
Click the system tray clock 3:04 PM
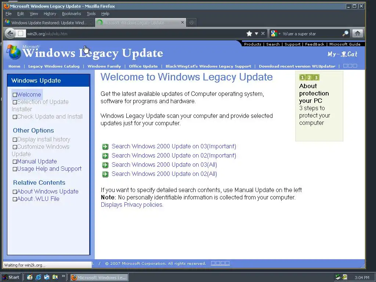[362, 278]
